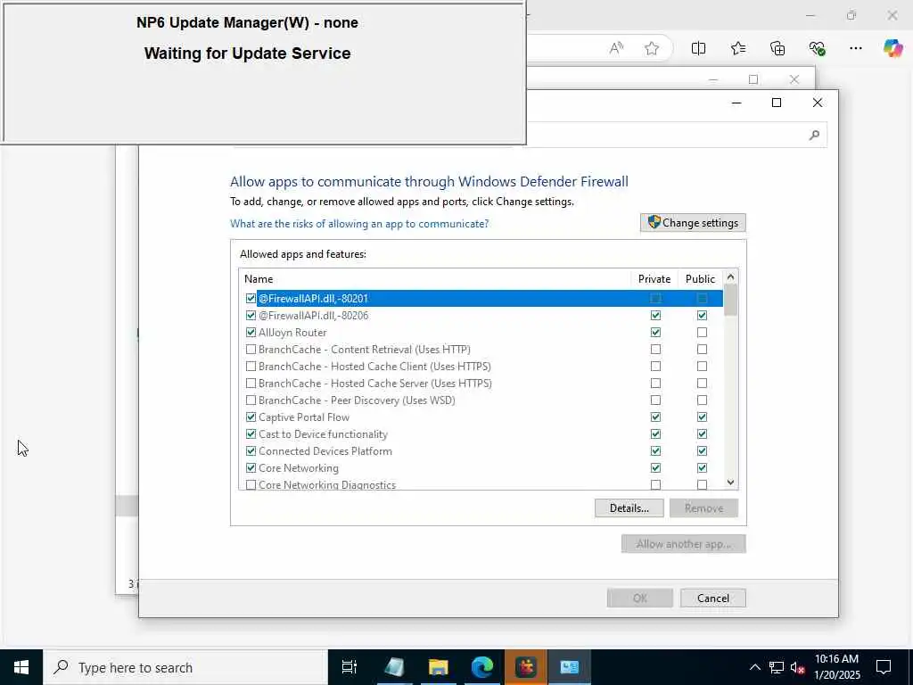913x685 pixels.
Task: Toggle Cast to Device functionality name checkbox
Action: pos(251,434)
